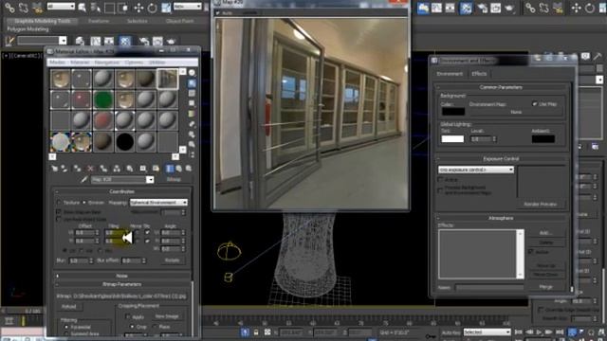
Task: Select Environ radio button in Coordinates
Action: (84, 203)
